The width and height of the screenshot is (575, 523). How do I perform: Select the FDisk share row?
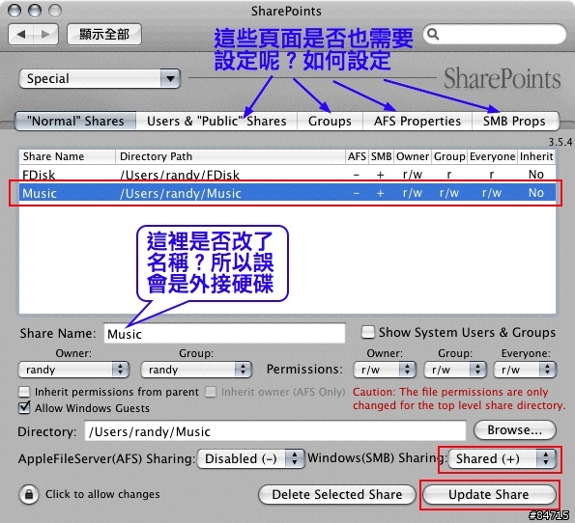coord(287,175)
